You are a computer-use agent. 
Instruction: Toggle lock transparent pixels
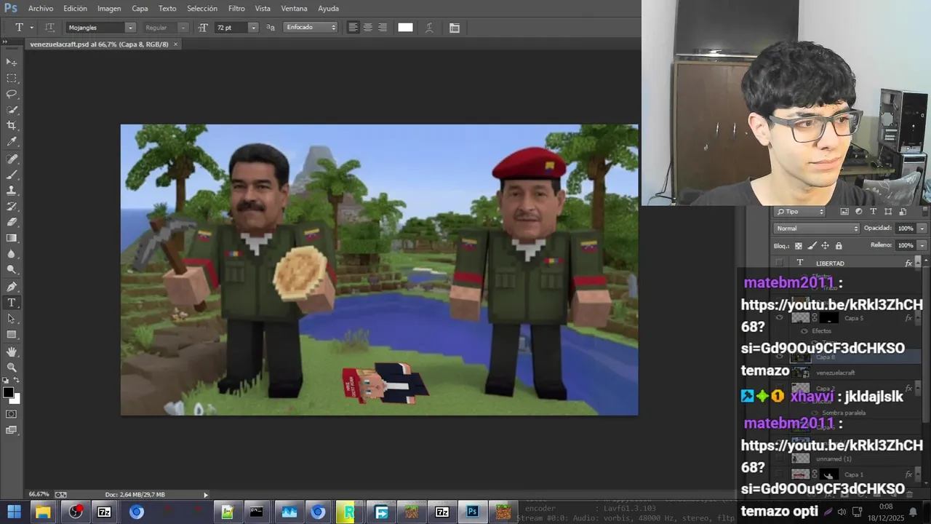[x=799, y=247]
